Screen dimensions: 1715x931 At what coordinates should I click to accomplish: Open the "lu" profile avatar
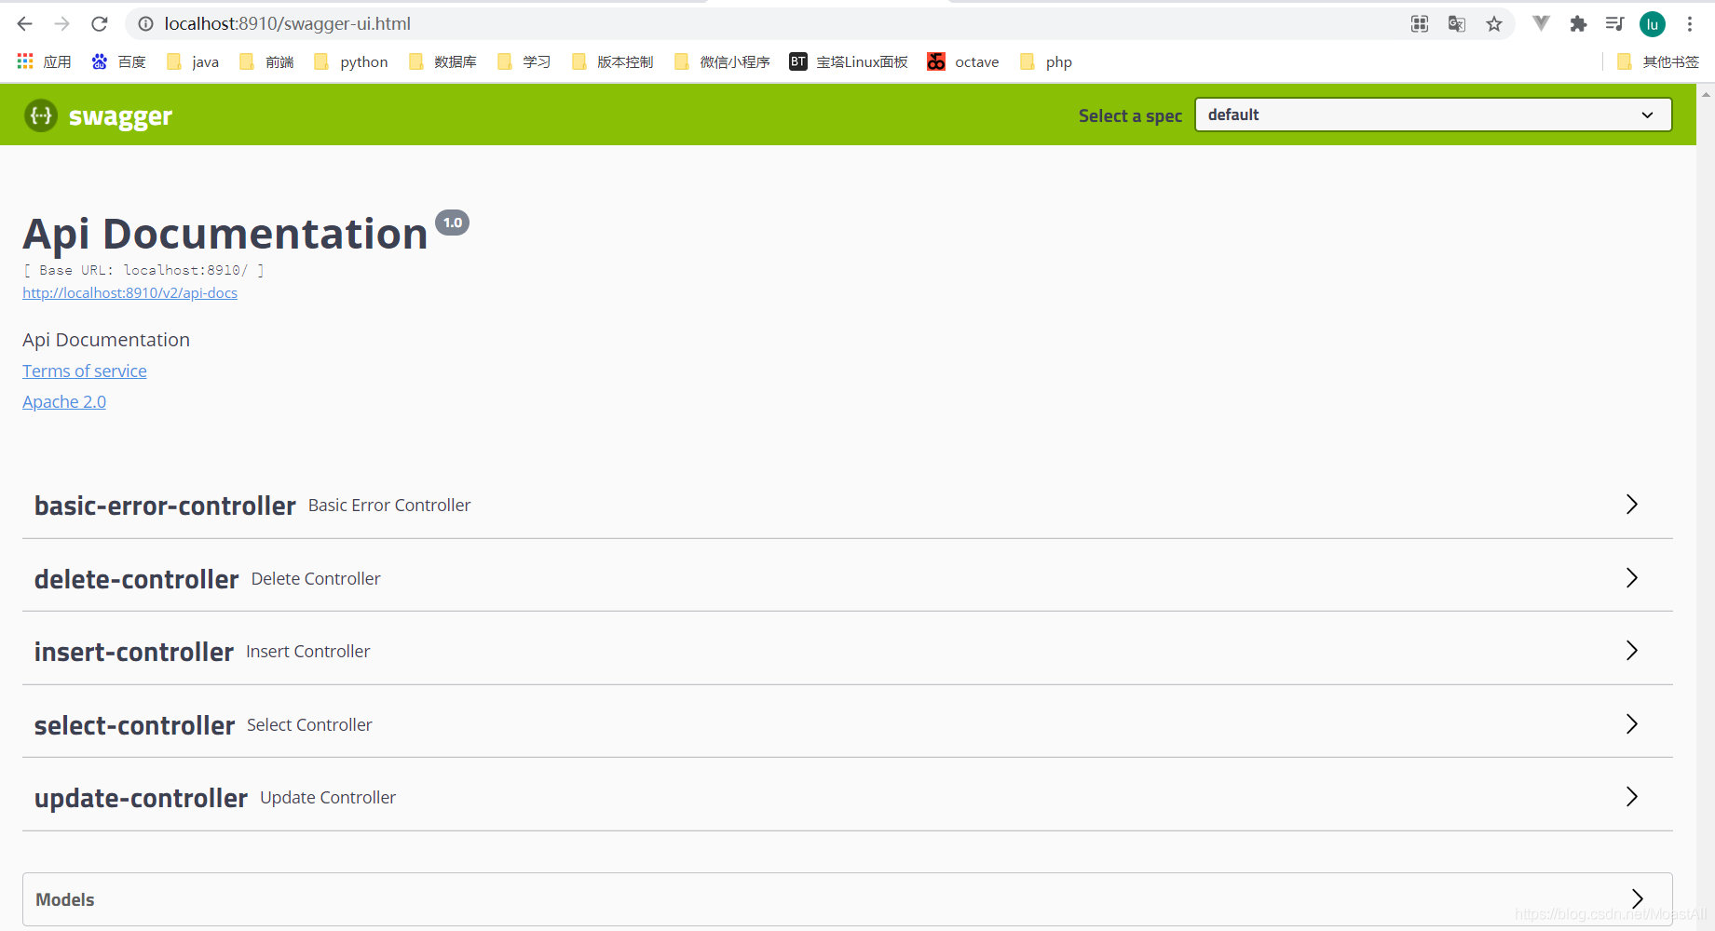[1653, 24]
